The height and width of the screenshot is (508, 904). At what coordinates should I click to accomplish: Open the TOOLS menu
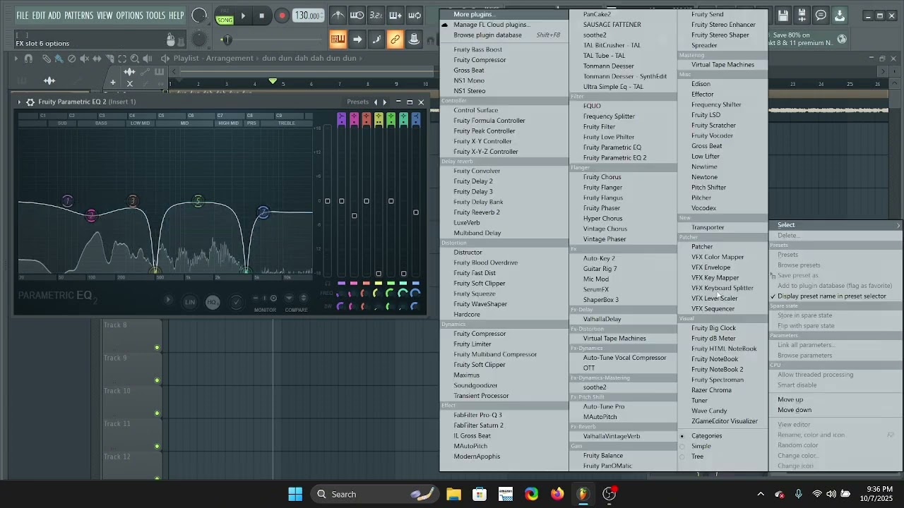(x=155, y=16)
